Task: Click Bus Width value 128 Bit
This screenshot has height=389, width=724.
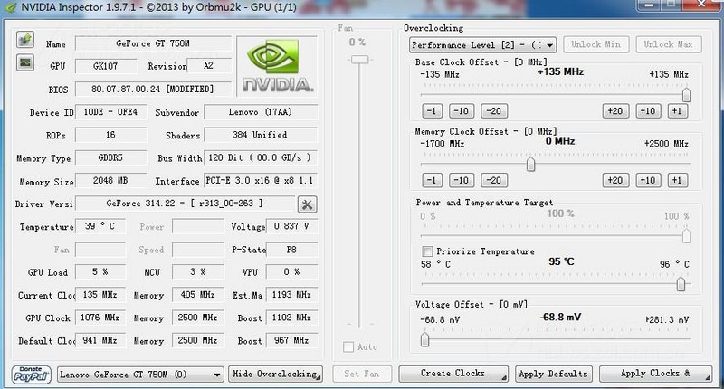Action: pyautogui.click(x=261, y=157)
